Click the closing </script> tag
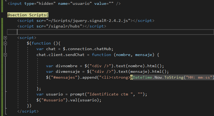 tap(28, 111)
